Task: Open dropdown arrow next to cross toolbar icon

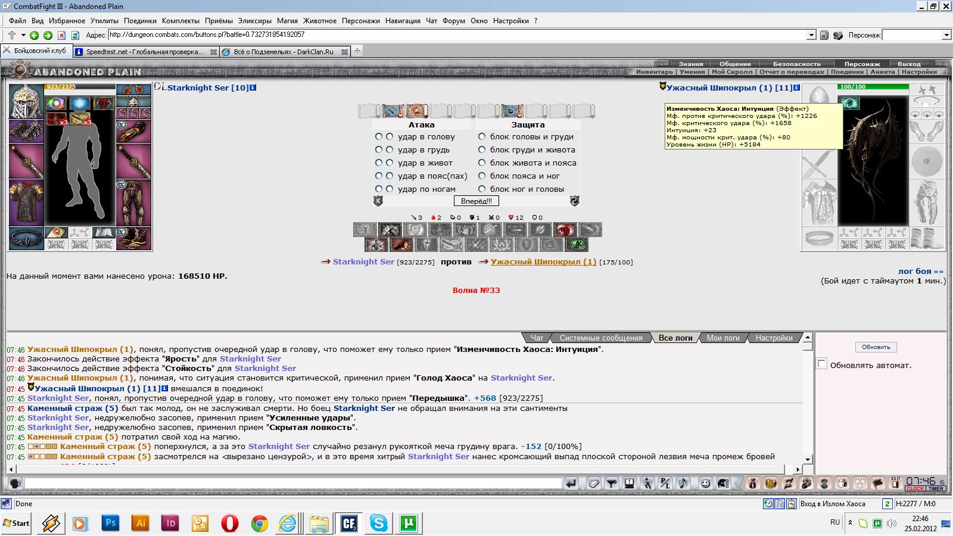Action: pos(23,35)
